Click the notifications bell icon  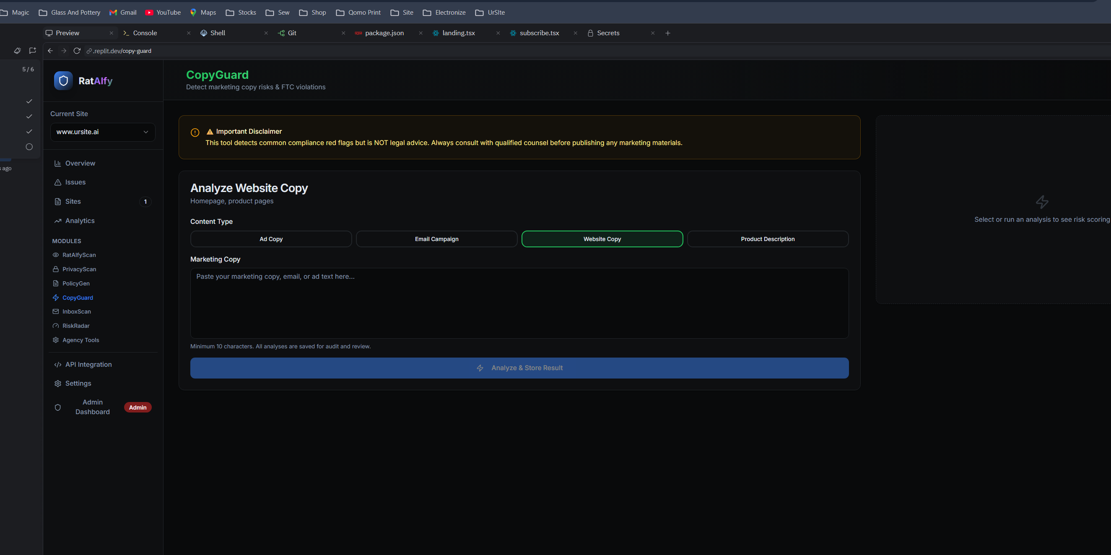17,50
